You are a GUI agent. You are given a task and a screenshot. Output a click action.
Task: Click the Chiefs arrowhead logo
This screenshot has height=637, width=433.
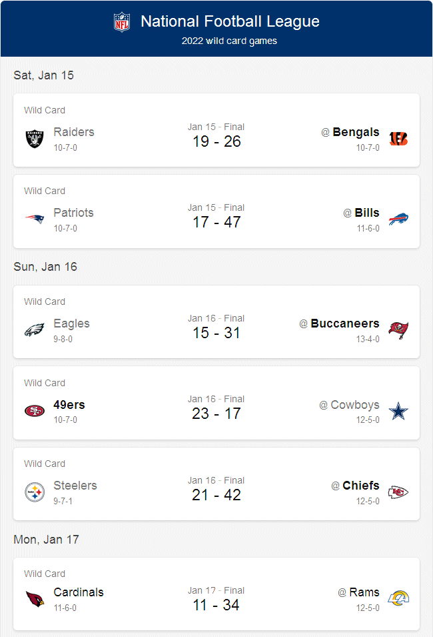pyautogui.click(x=398, y=490)
